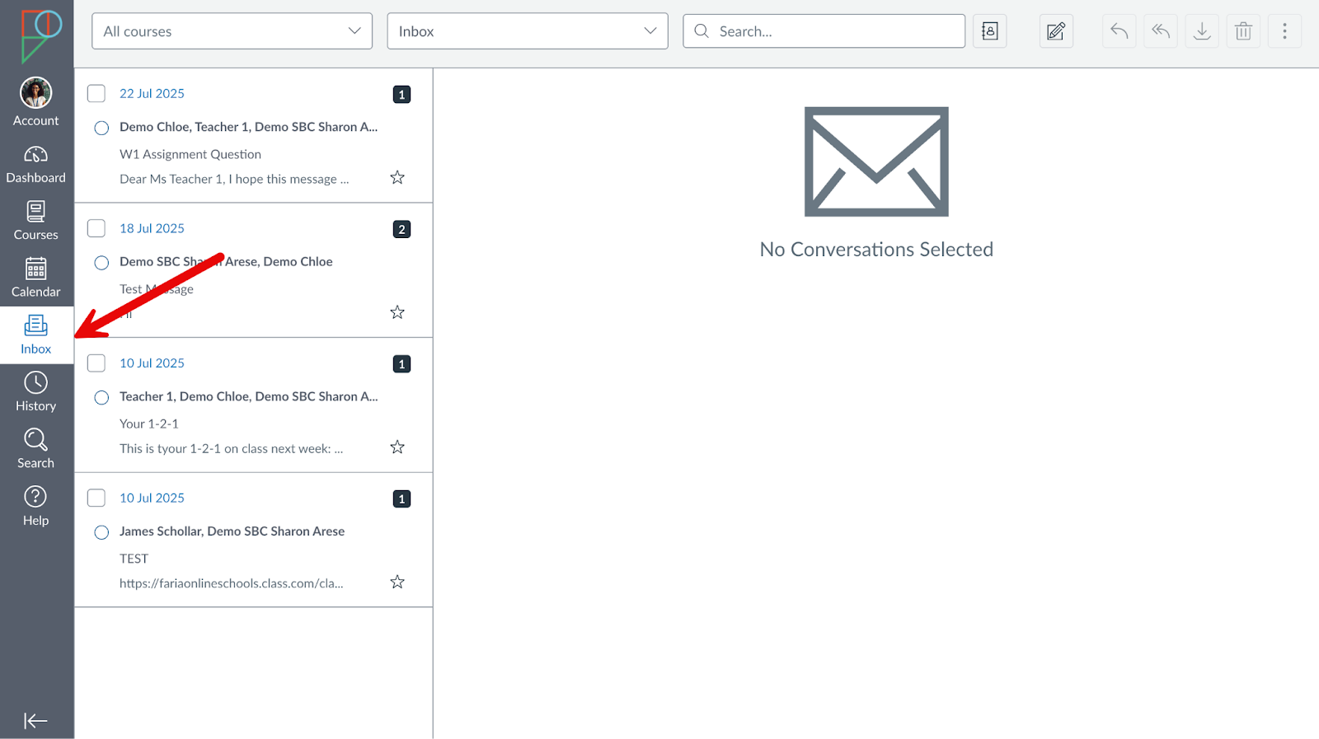Click the reply all icon
The image size is (1319, 739).
[x=1160, y=31]
